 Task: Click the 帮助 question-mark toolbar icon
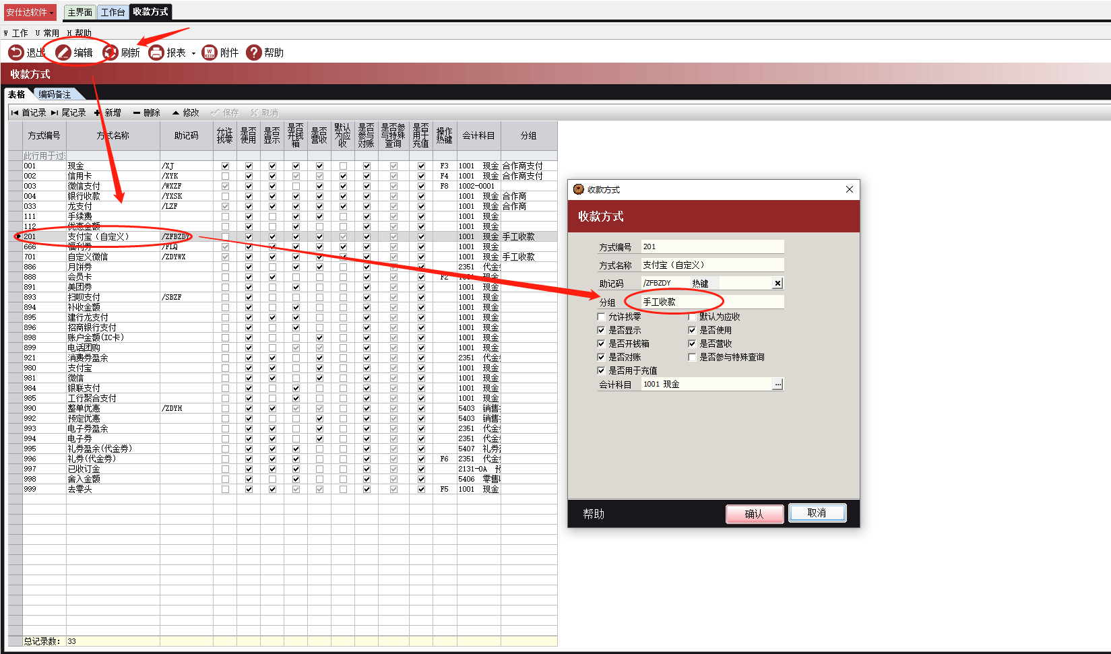coord(254,53)
